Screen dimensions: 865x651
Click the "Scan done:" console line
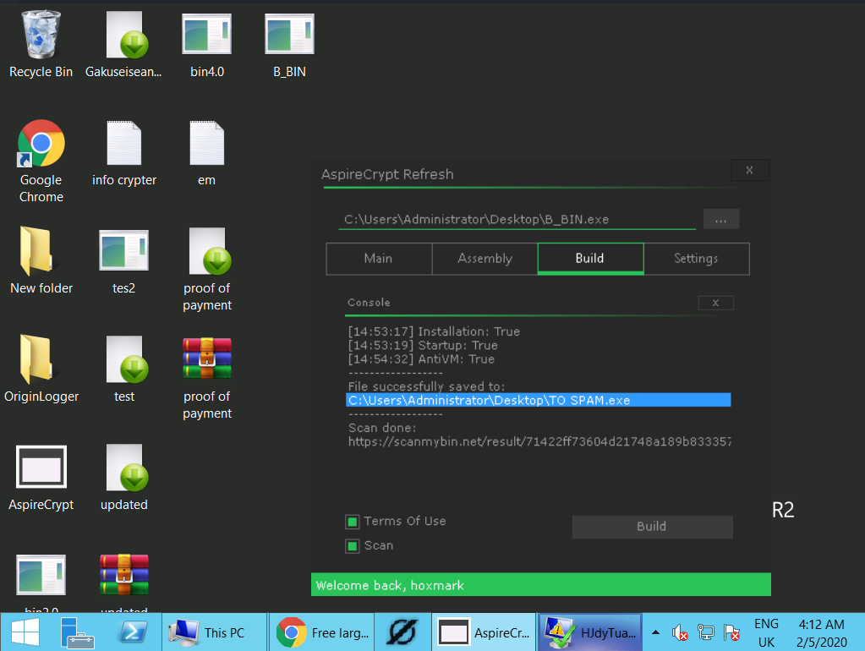(382, 428)
